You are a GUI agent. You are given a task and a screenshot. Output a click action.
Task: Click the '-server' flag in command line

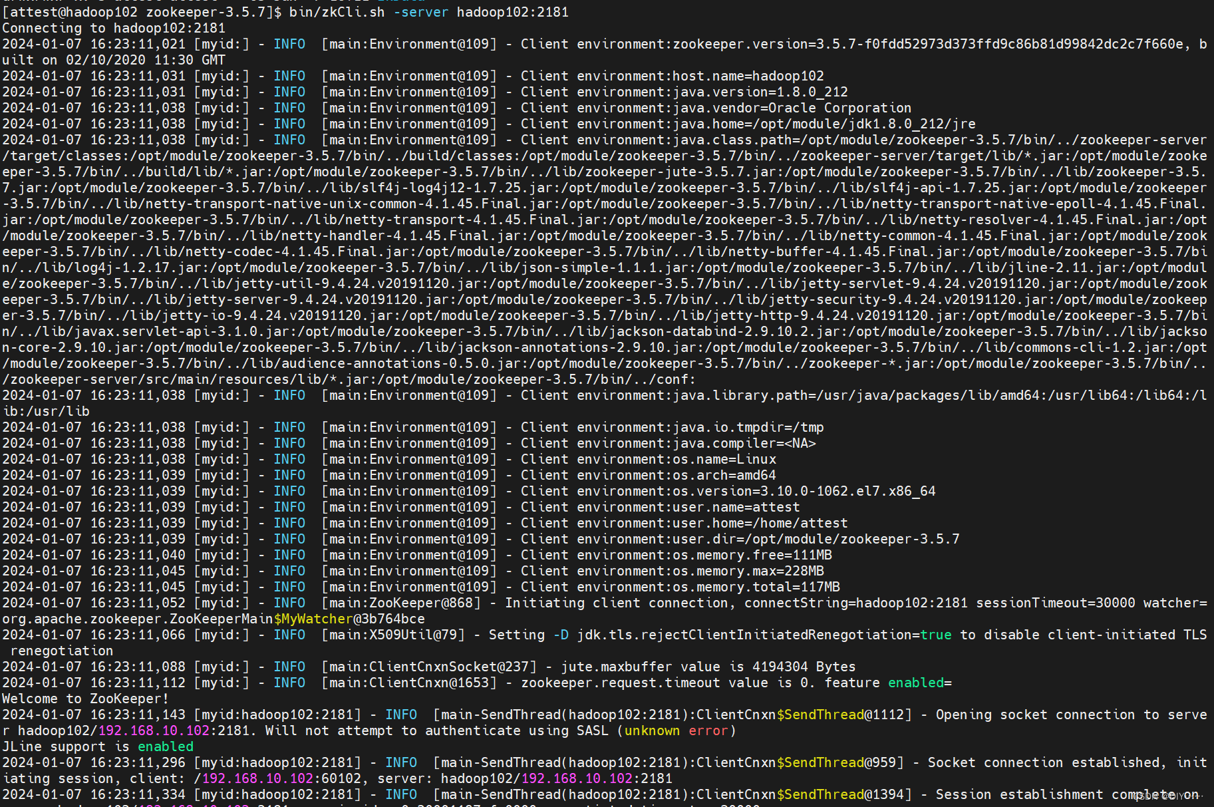click(x=420, y=12)
